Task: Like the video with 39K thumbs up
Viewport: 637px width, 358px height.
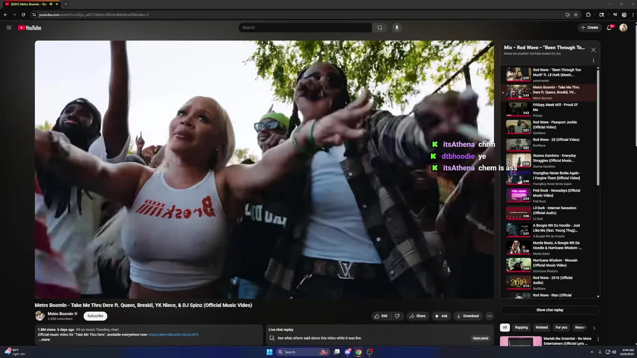Action: (381, 316)
